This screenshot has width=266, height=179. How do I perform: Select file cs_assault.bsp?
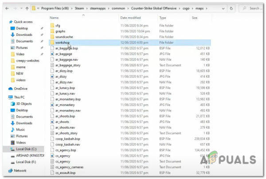coord(66,173)
